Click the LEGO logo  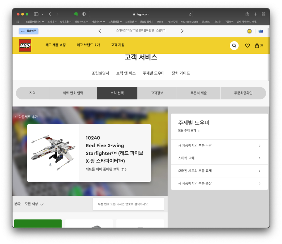(25, 46)
